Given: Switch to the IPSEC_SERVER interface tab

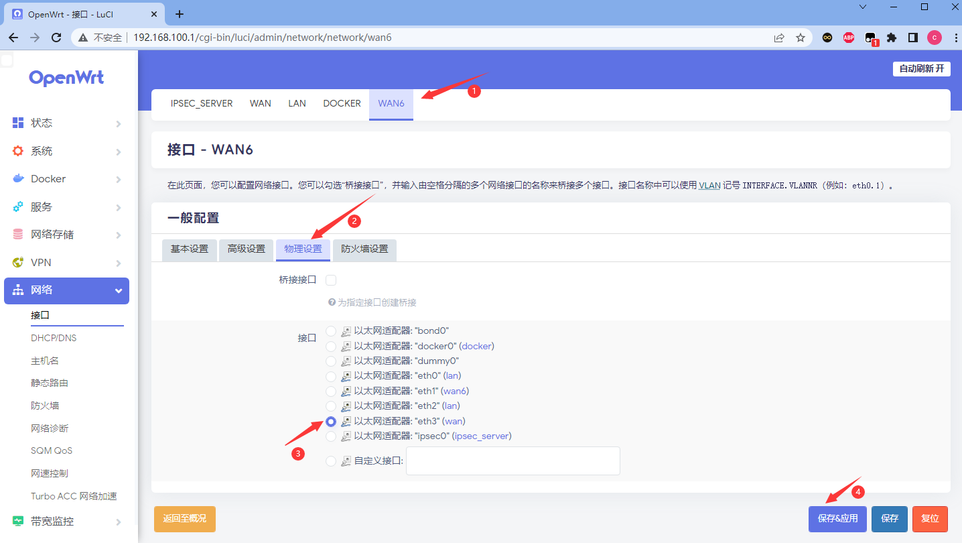Looking at the screenshot, I should click(202, 104).
